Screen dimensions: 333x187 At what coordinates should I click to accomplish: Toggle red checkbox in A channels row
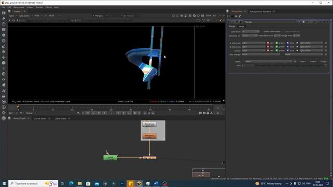pyautogui.click(x=268, y=43)
